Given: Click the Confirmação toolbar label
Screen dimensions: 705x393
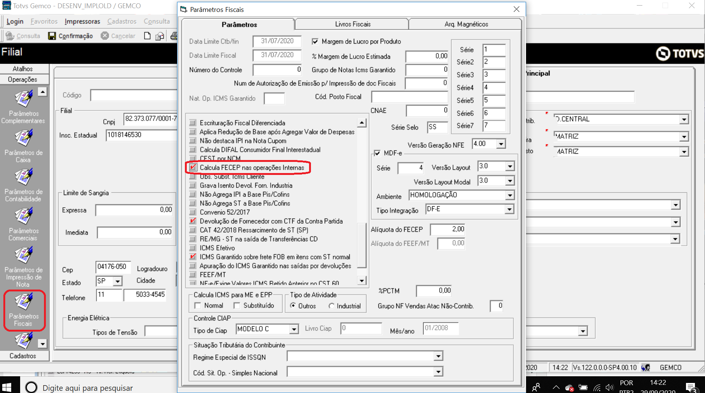Looking at the screenshot, I should click(x=76, y=36).
